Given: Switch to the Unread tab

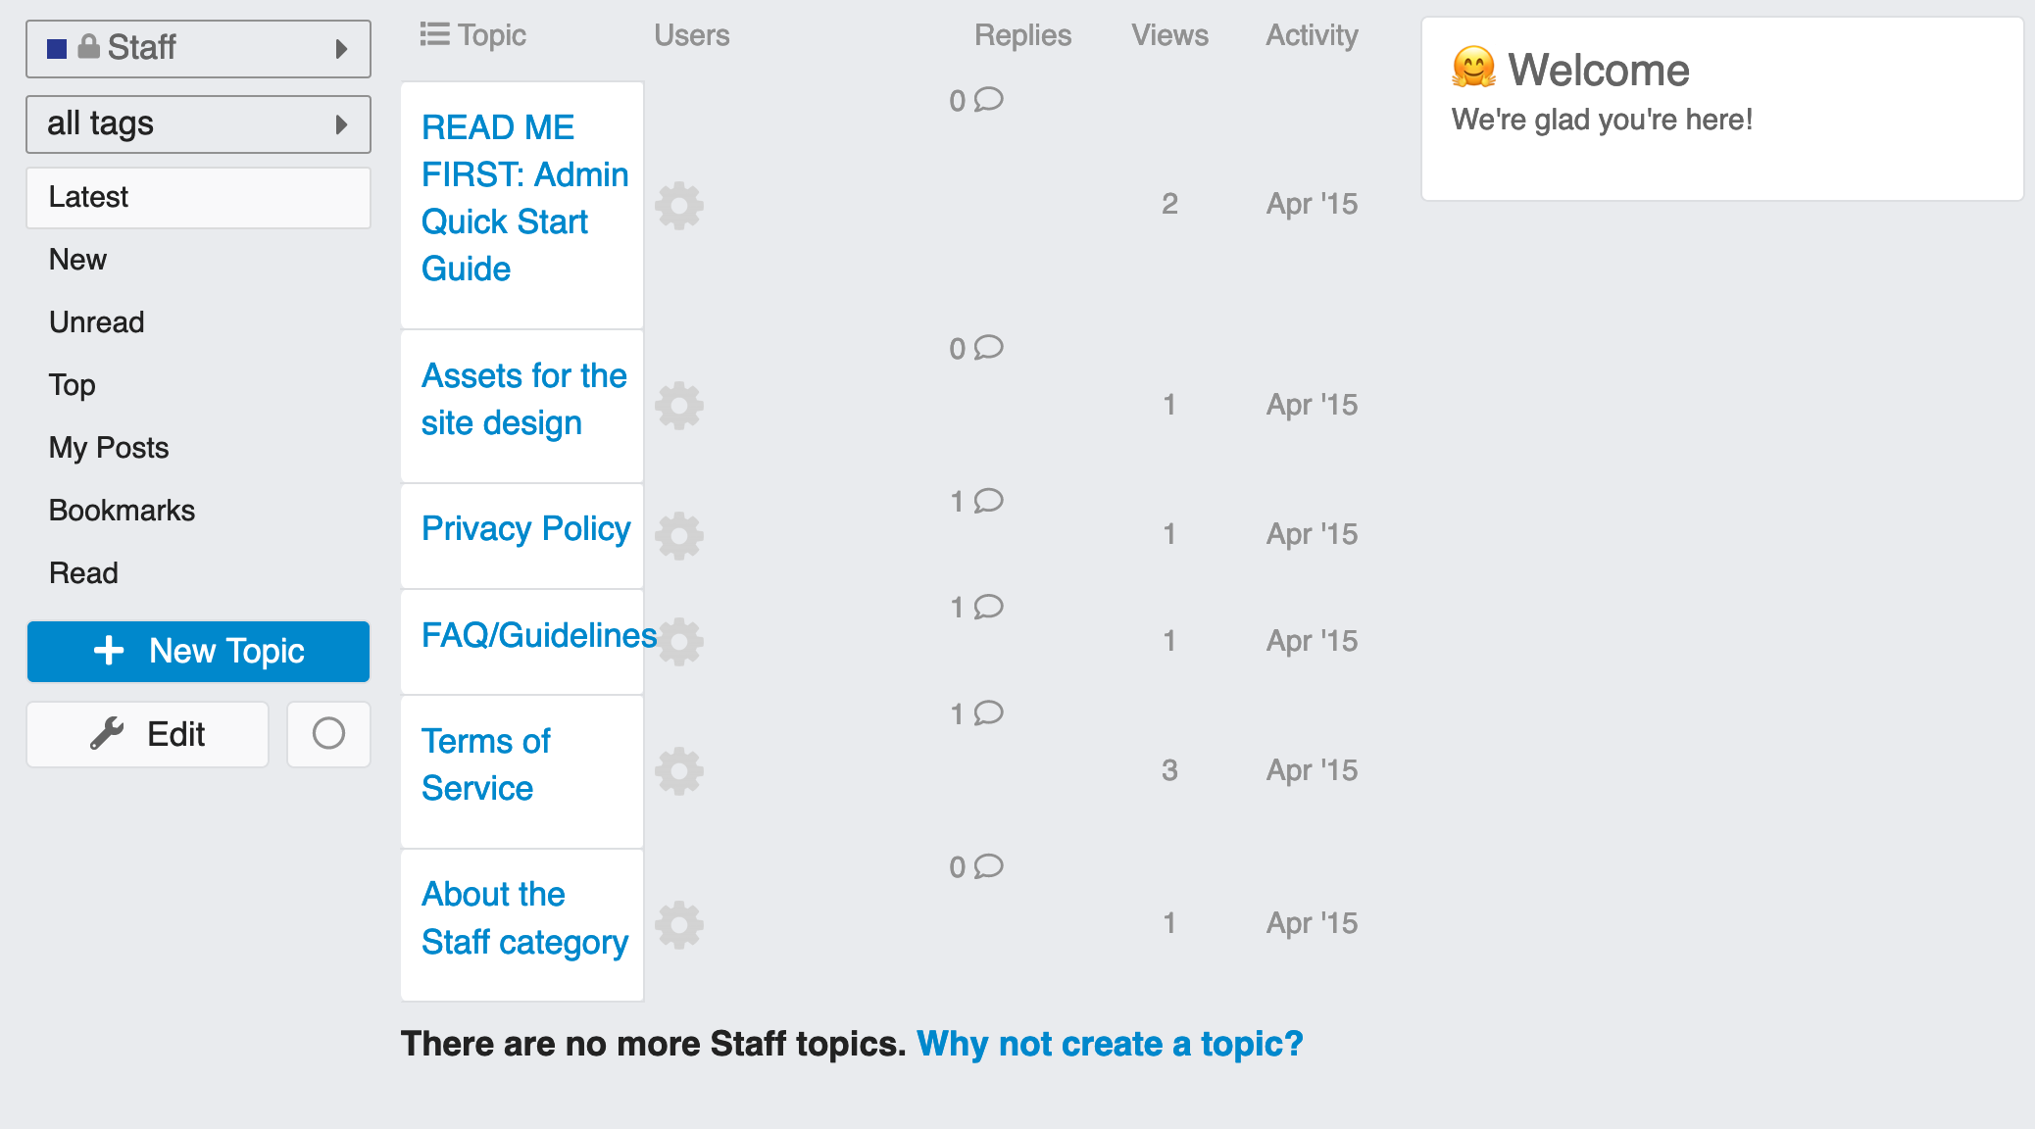Looking at the screenshot, I should click(96, 322).
